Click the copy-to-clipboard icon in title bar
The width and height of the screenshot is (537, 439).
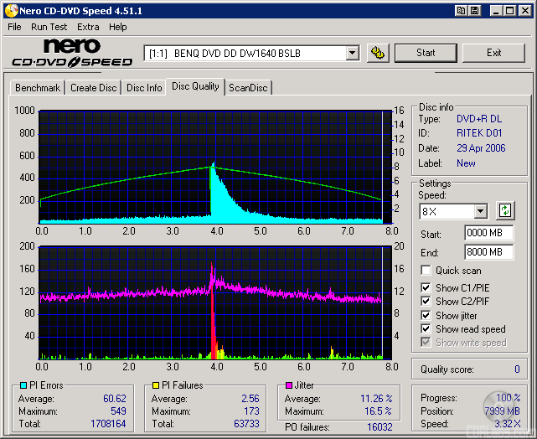pos(461,11)
